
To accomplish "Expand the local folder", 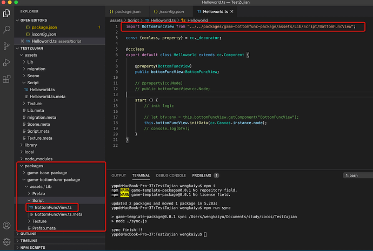I will (x=22, y=152).
